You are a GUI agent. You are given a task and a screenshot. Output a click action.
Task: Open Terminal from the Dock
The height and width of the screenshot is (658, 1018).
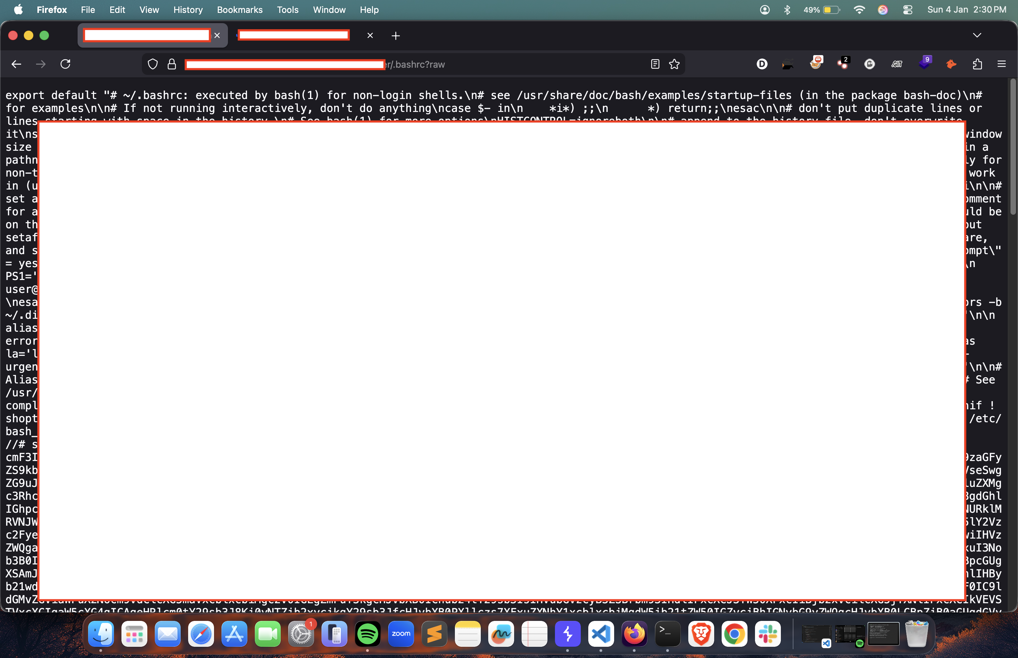(x=667, y=634)
